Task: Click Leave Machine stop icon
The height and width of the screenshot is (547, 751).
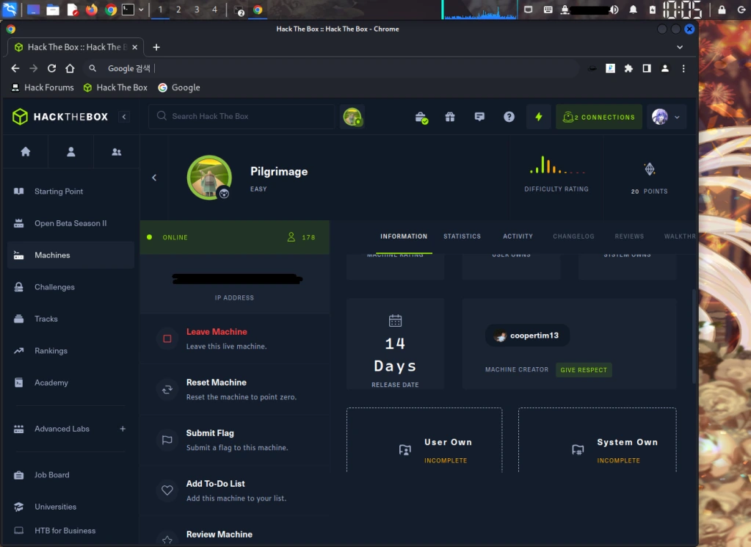Action: tap(167, 338)
